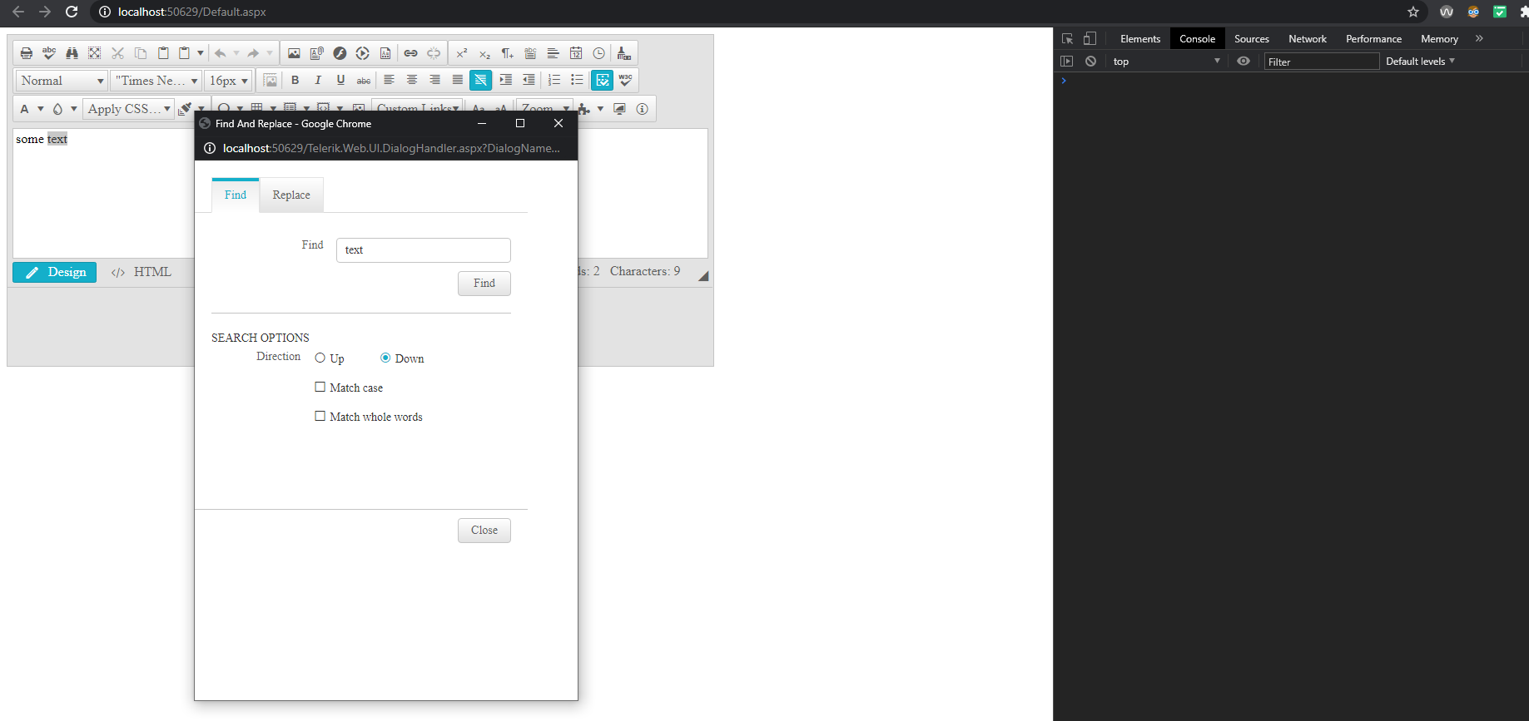Insert a bulleted list icon
This screenshot has width=1529, height=721.
(577, 80)
